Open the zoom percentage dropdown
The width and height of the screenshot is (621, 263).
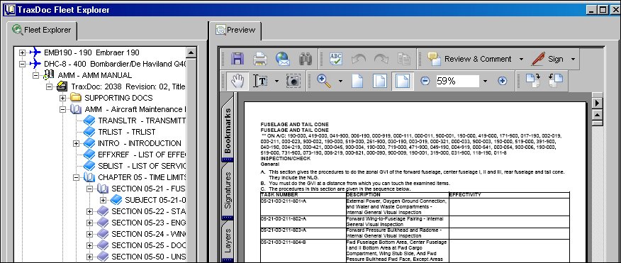point(485,82)
